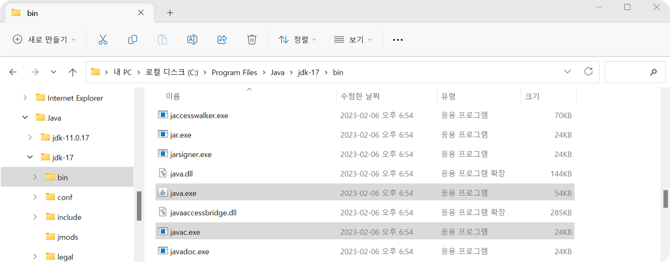The image size is (670, 262).
Task: Click the file list vertical scrollbar
Action: pyautogui.click(x=666, y=198)
